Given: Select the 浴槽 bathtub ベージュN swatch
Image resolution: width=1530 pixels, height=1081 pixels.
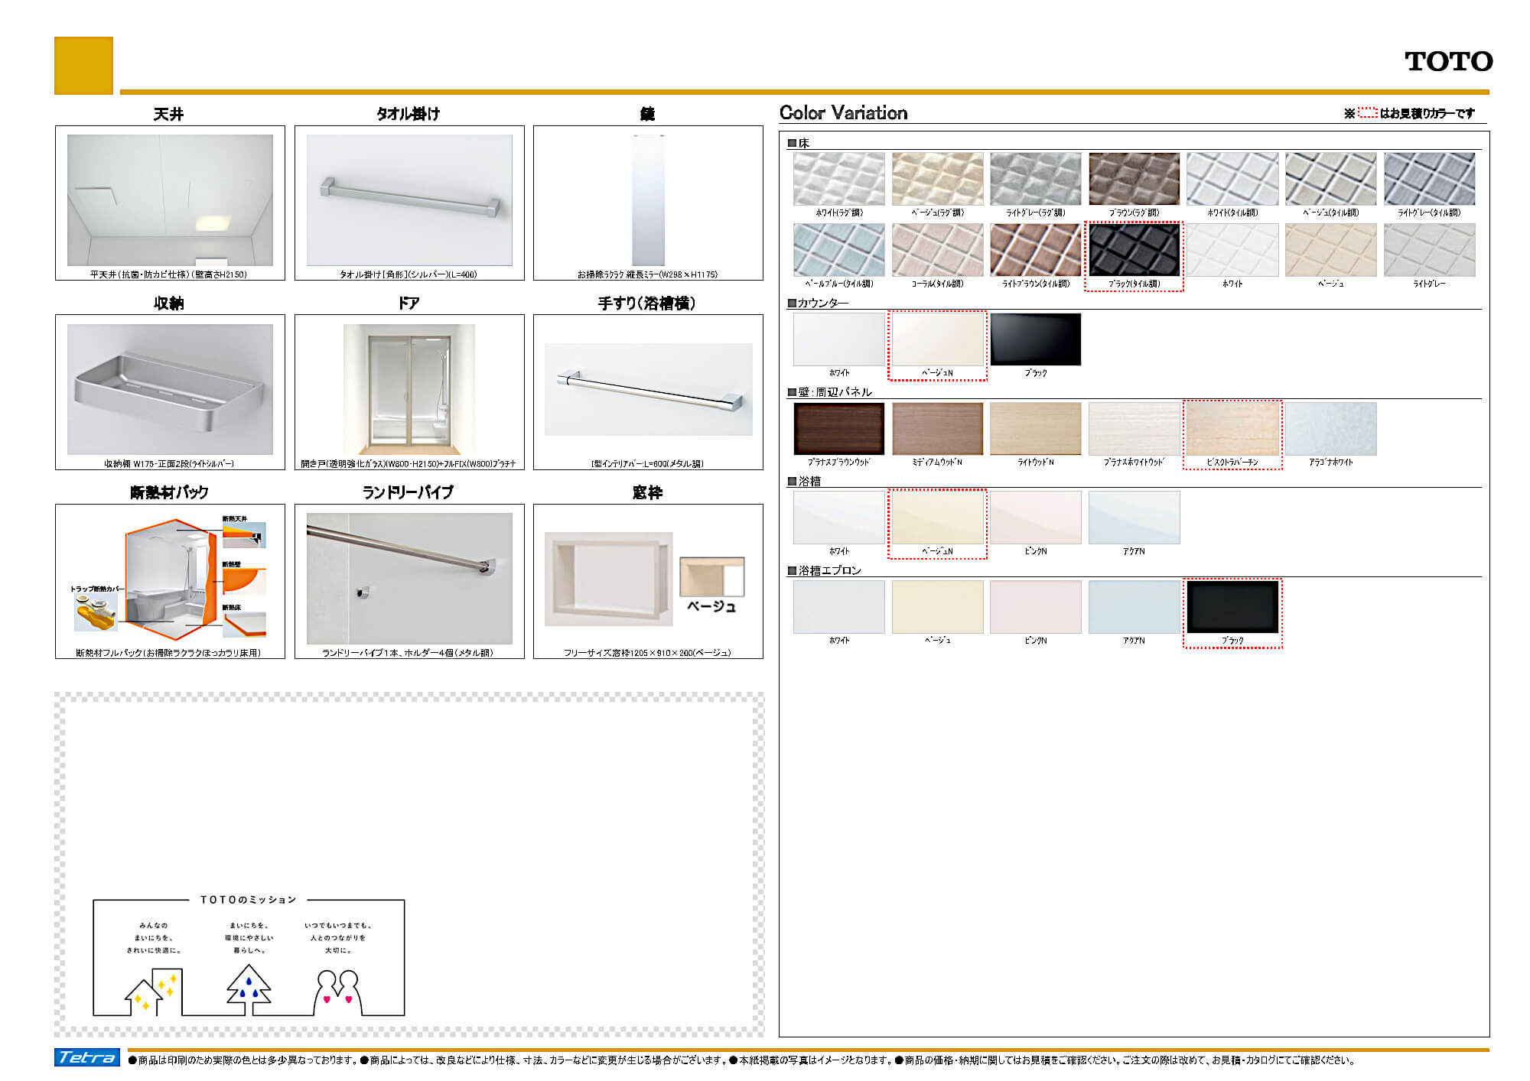Looking at the screenshot, I should point(938,518).
